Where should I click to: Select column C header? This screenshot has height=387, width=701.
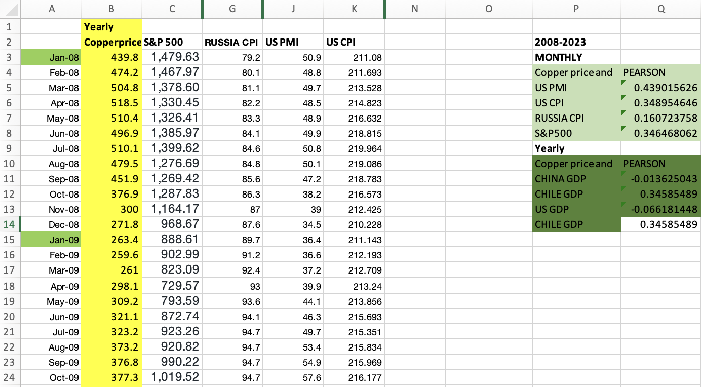pyautogui.click(x=172, y=9)
